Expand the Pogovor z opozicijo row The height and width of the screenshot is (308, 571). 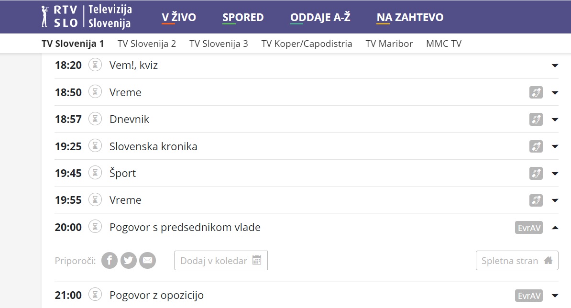(x=555, y=296)
